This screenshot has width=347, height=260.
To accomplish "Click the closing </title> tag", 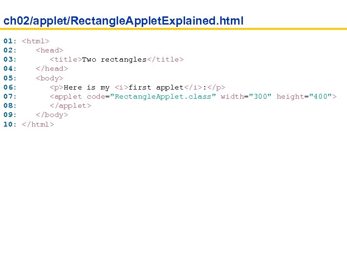I will click(165, 60).
